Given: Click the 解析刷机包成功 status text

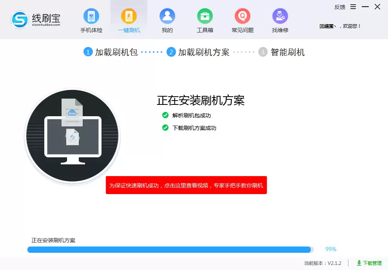Looking at the screenshot, I should pos(192,115).
